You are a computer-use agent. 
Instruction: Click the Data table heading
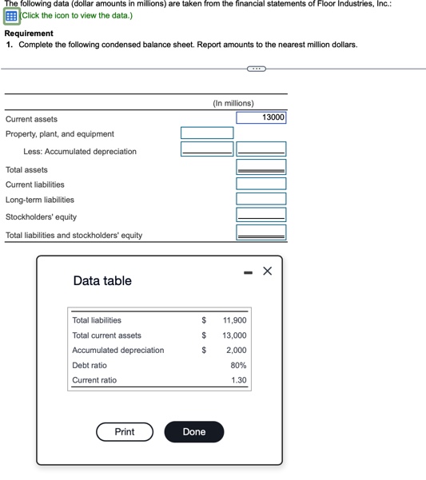102,280
